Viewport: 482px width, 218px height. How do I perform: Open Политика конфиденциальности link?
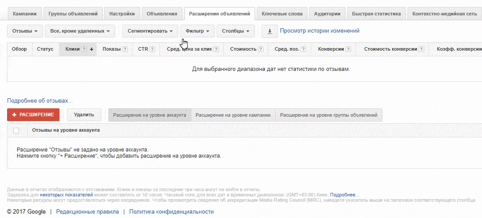171,211
